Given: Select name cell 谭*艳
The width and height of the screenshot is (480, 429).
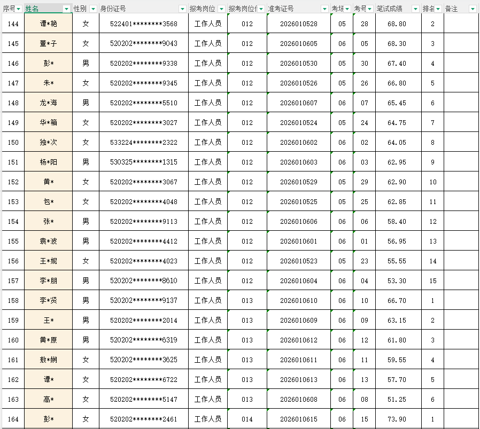Looking at the screenshot, I should tap(48, 24).
